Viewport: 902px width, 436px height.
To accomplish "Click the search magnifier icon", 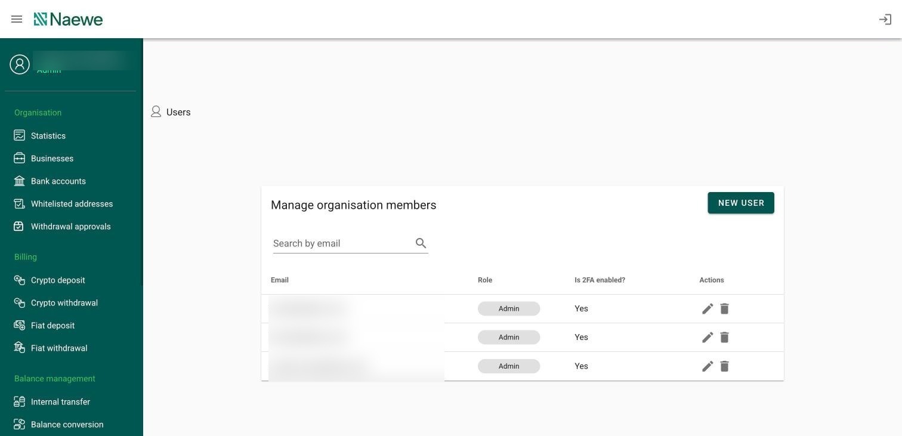I will [x=421, y=243].
